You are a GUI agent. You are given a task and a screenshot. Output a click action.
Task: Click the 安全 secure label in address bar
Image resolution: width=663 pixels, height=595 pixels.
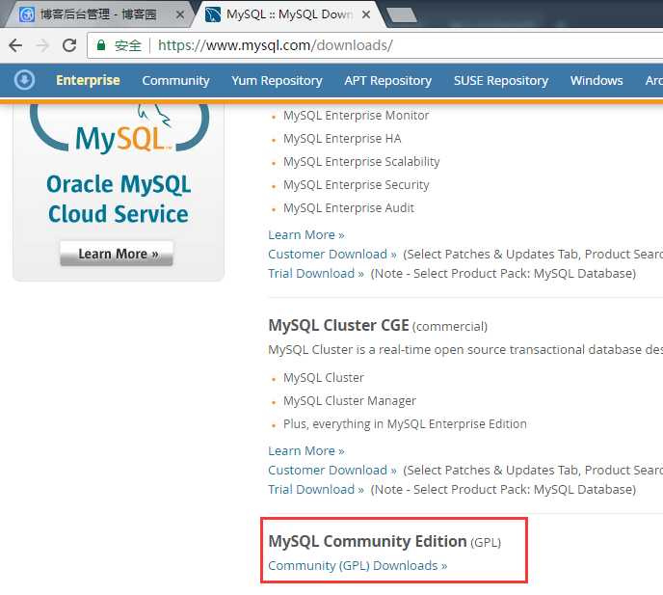[128, 45]
